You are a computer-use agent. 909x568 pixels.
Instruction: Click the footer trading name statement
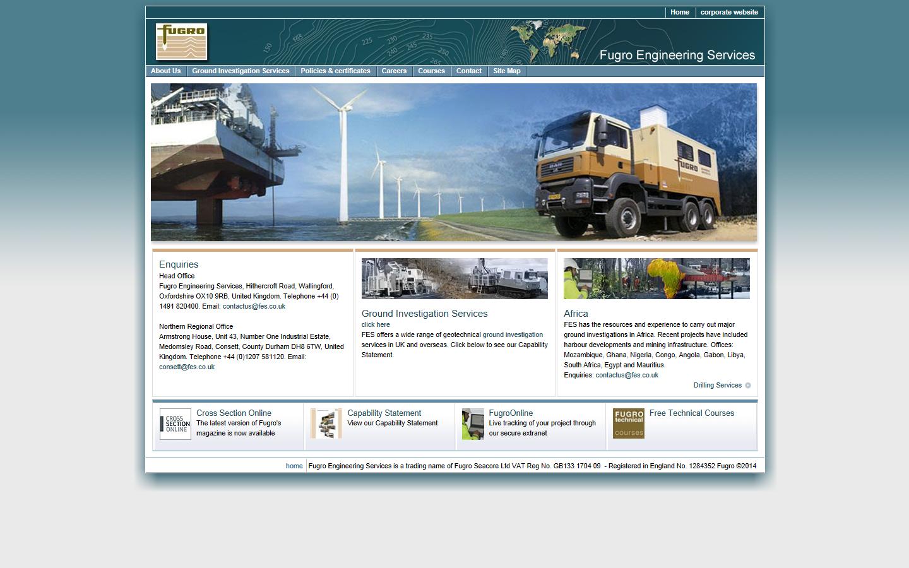[x=532, y=466]
